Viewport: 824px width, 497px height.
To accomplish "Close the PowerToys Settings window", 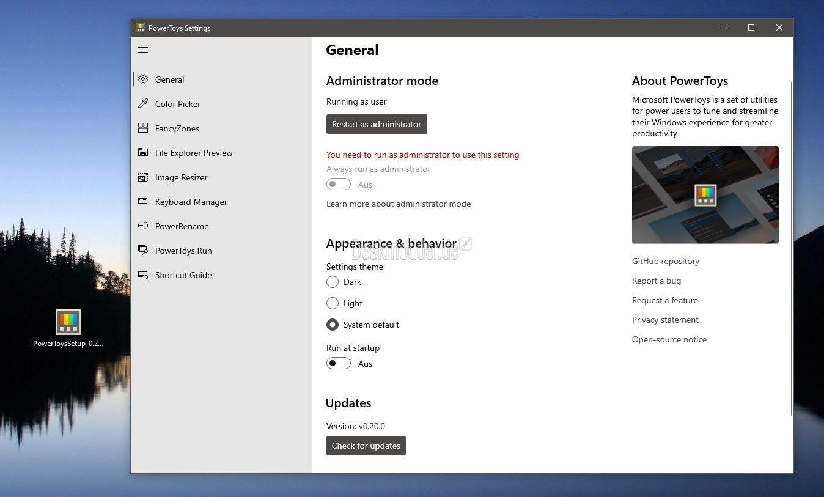I will pyautogui.click(x=779, y=28).
